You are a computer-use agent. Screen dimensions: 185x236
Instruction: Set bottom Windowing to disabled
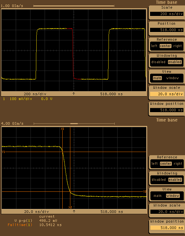(x=159, y=180)
